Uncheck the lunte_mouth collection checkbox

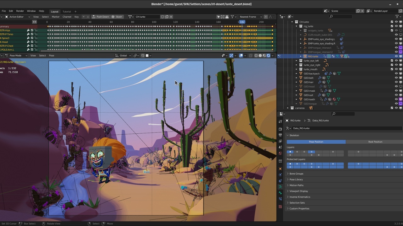click(x=392, y=69)
